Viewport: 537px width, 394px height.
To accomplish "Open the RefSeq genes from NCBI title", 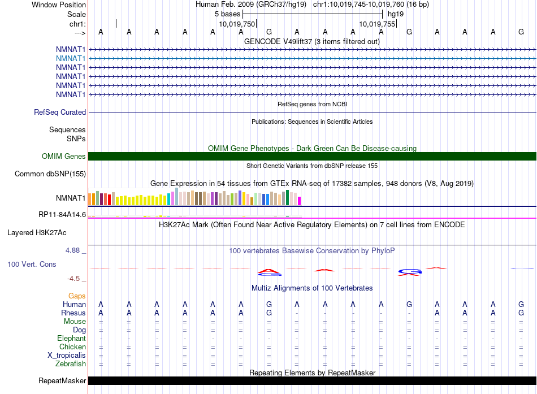I will [311, 105].
